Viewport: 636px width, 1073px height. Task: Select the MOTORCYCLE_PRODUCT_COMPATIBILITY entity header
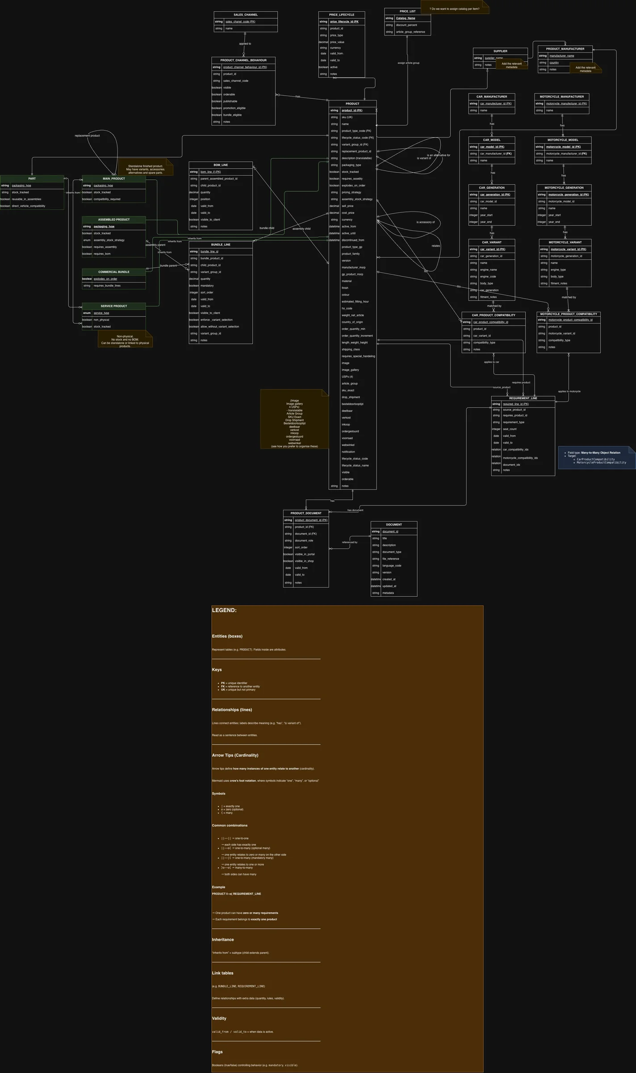569,314
